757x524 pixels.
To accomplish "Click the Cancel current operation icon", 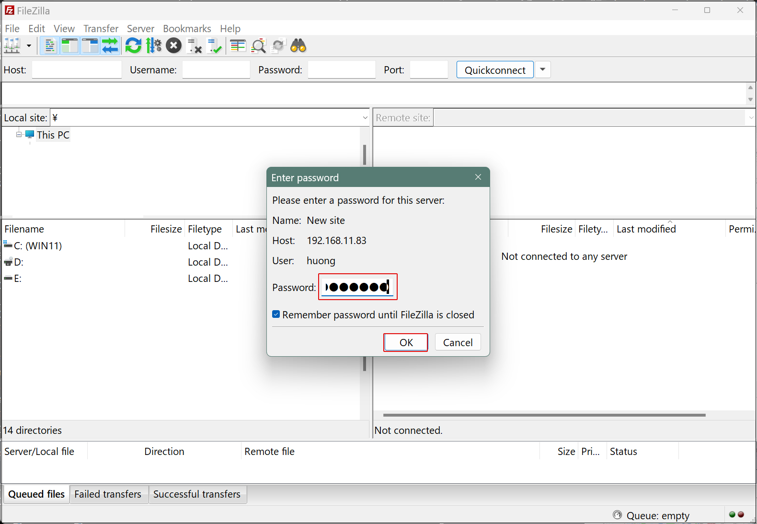I will (174, 46).
